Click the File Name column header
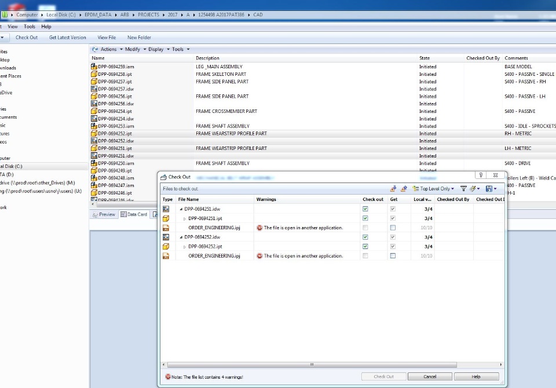 (x=215, y=199)
